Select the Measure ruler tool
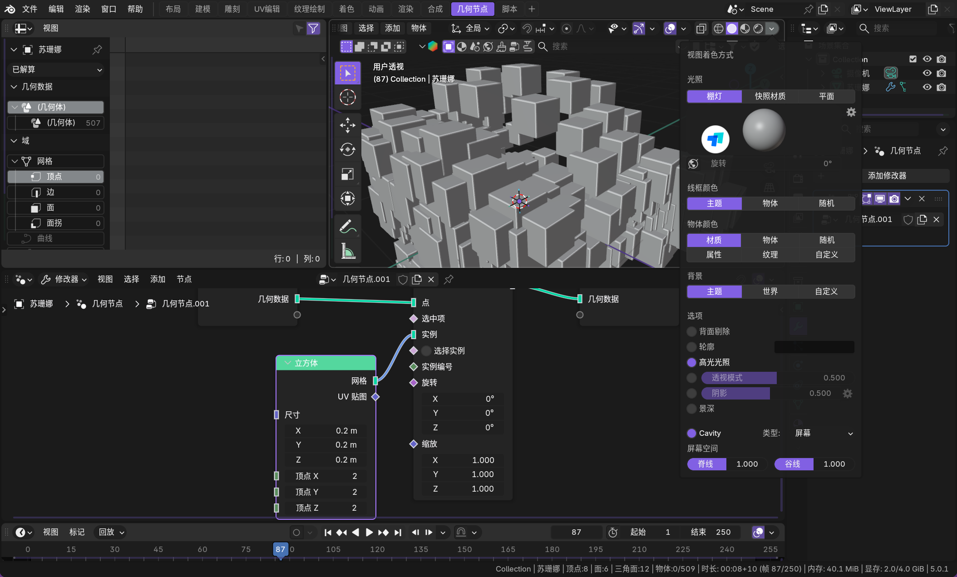 tap(347, 251)
